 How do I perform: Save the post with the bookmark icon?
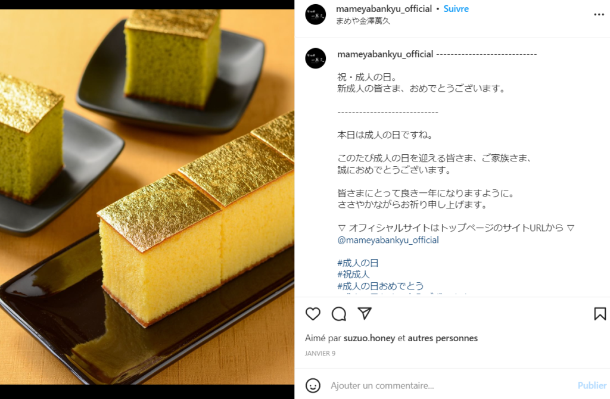click(600, 314)
